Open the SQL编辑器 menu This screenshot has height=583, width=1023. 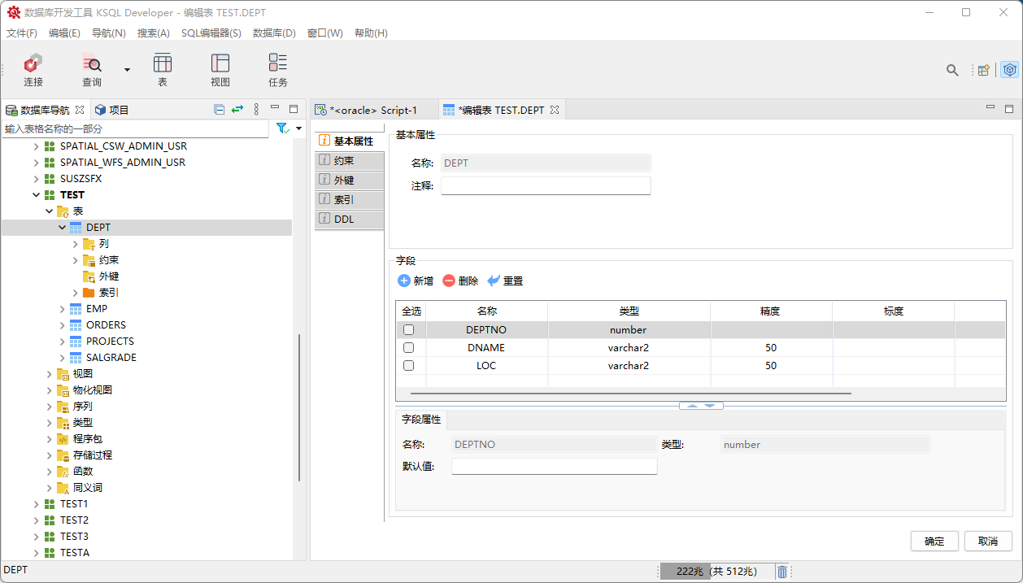pyautogui.click(x=211, y=33)
